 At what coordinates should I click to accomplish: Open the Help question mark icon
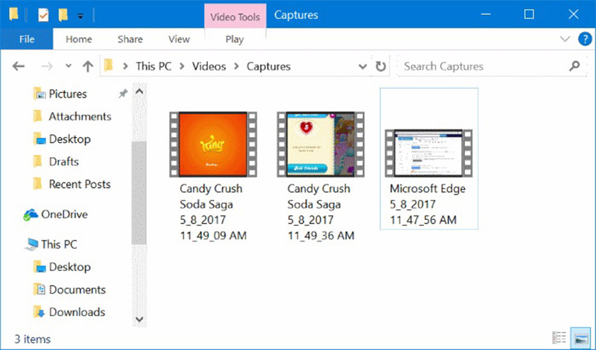coord(581,39)
